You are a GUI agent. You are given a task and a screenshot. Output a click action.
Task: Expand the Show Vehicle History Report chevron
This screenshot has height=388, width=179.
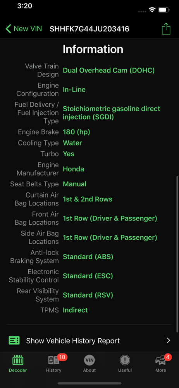(169, 341)
